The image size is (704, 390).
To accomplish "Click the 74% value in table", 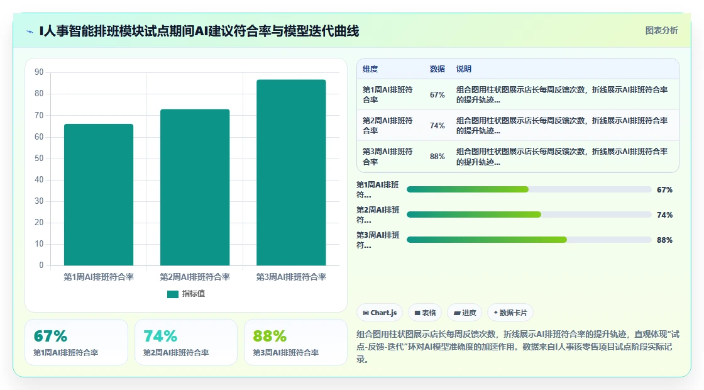I will (437, 125).
